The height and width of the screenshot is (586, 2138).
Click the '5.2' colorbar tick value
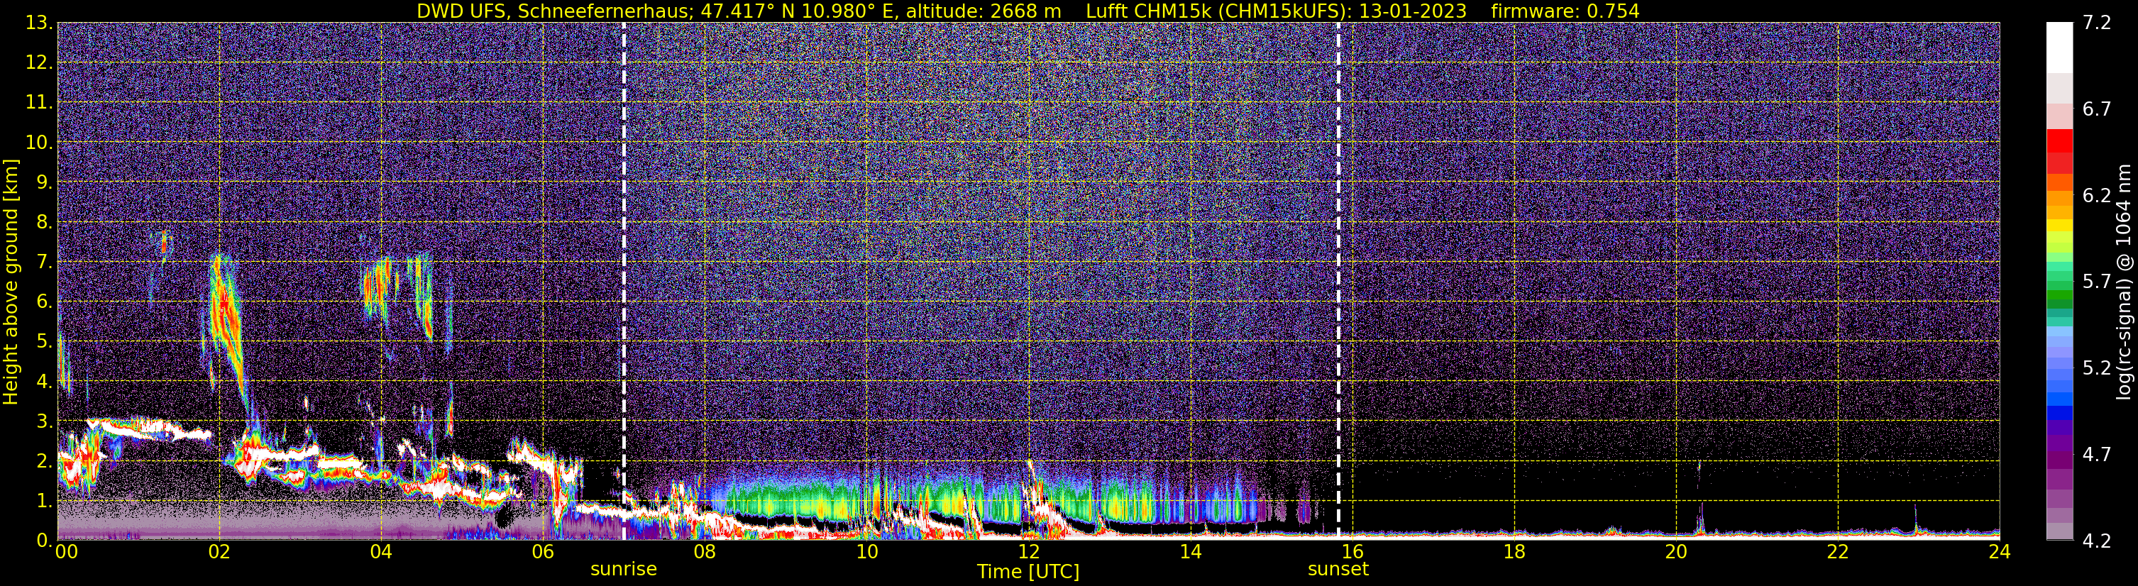click(2097, 368)
